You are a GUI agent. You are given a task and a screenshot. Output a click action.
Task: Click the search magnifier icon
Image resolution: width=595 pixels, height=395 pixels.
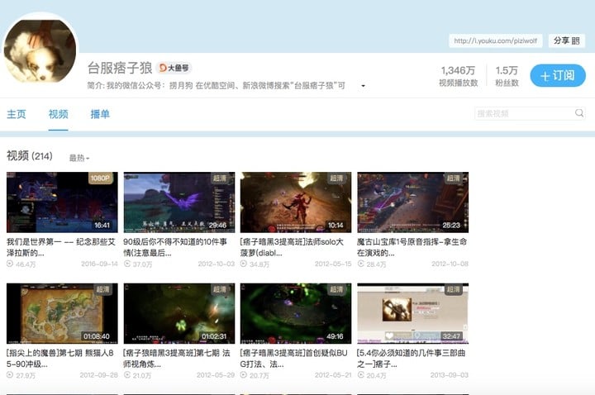pyautogui.click(x=579, y=113)
